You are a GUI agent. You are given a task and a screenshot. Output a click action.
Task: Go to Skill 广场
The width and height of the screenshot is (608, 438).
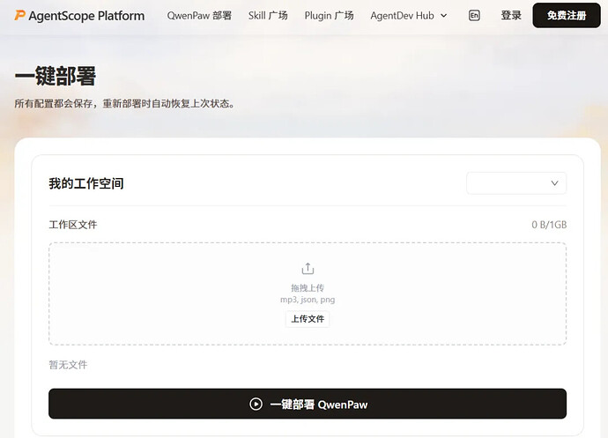(268, 16)
